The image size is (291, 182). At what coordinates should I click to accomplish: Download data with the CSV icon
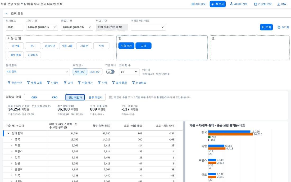click(281, 4)
